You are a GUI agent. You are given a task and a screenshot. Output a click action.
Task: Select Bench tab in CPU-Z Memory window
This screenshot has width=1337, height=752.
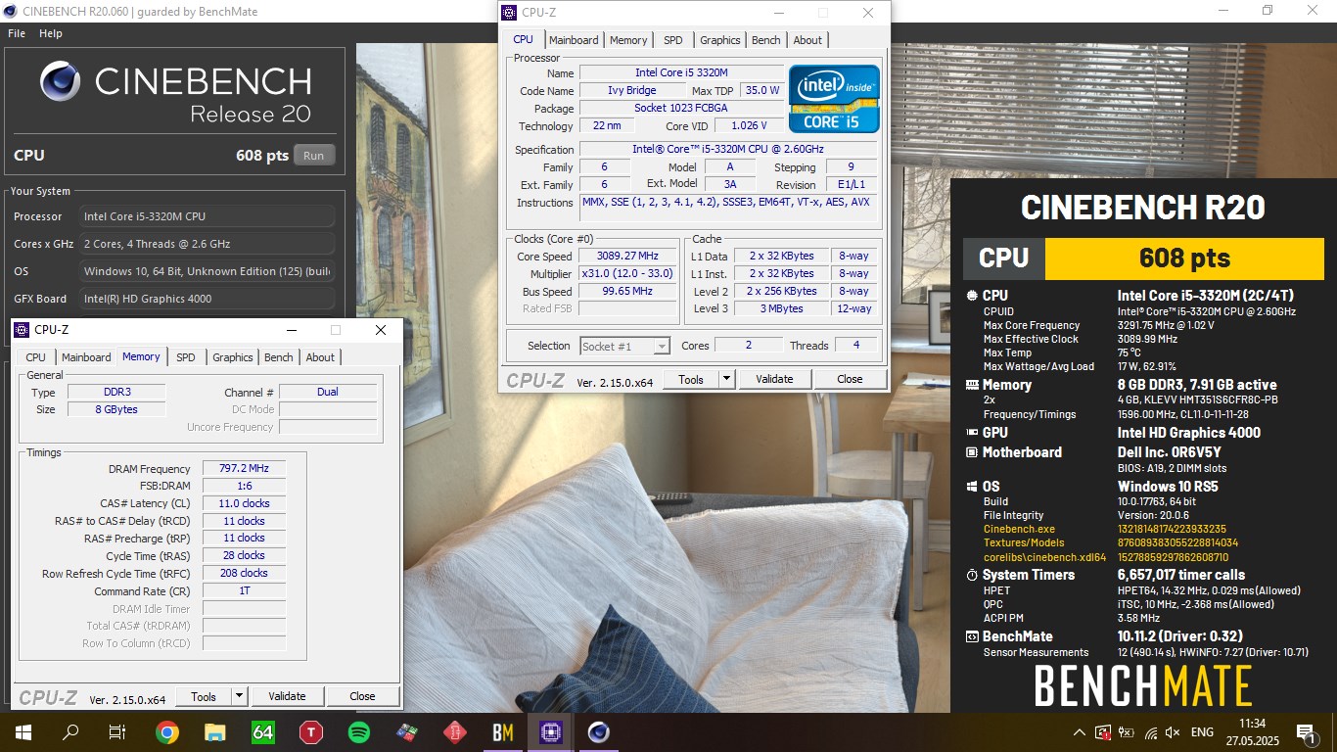(x=279, y=357)
